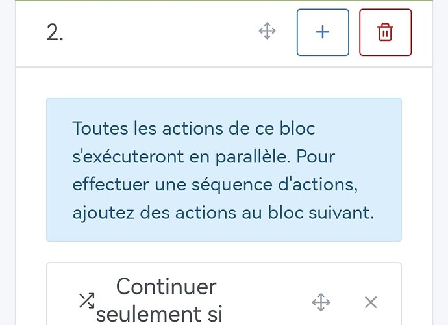This screenshot has height=325, width=448.
Task: Delete block 2 using the trash icon
Action: click(x=385, y=32)
